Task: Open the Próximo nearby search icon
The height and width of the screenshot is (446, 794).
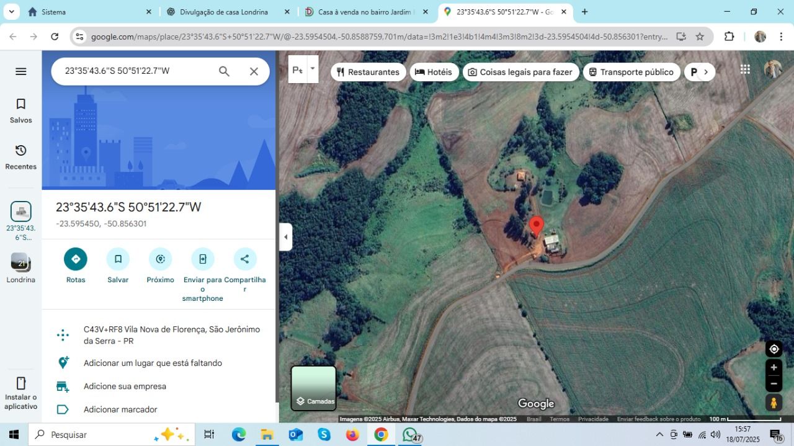Action: 160,259
